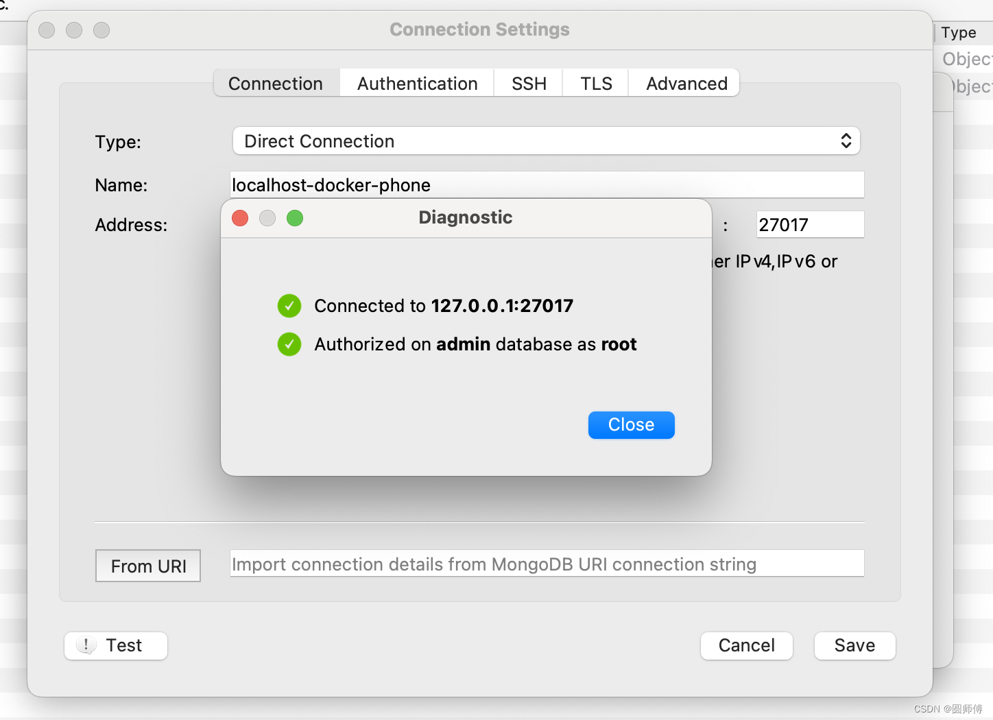This screenshot has width=993, height=720.
Task: Open the Authentication tab
Action: pyautogui.click(x=417, y=83)
